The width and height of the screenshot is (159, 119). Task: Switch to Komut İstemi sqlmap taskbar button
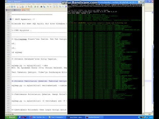click(x=76, y=117)
